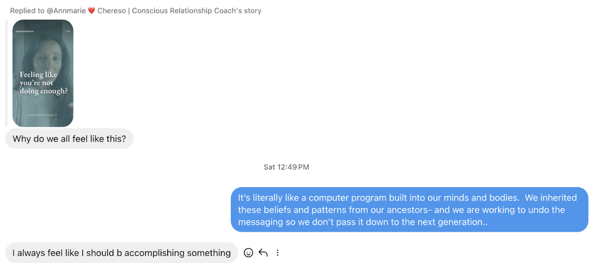Screen dimensions: 595x278
Task: Click the @Annmarie mention in the header
Action: tap(66, 11)
